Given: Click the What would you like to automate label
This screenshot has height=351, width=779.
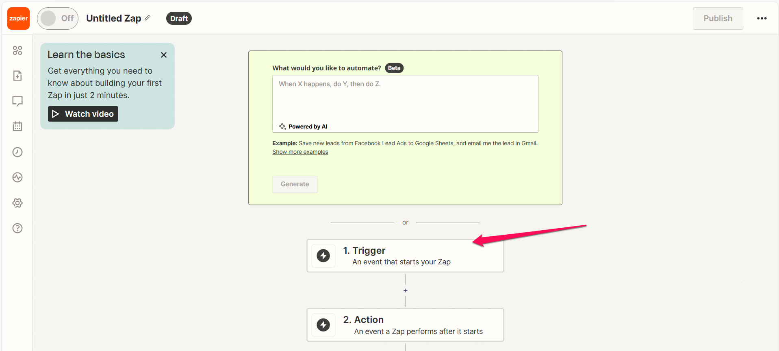Looking at the screenshot, I should click(327, 68).
